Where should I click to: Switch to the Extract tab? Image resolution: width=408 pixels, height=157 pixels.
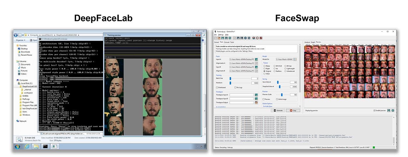pyautogui.click(x=217, y=42)
